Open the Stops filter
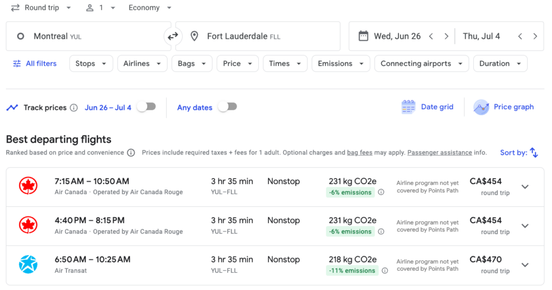The image size is (552, 290). tap(91, 63)
